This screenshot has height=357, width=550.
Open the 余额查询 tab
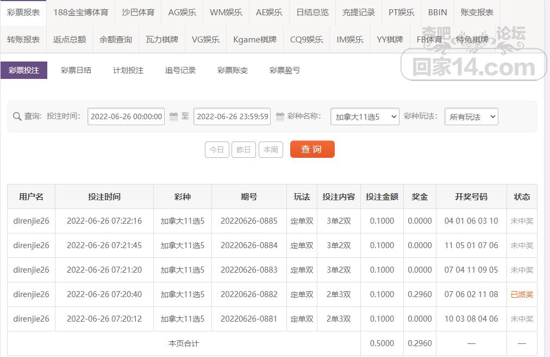pyautogui.click(x=115, y=39)
